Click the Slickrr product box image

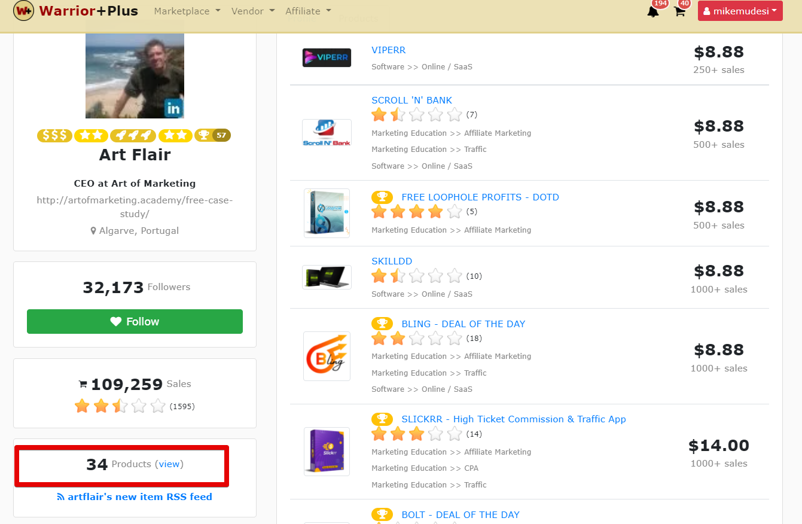(327, 452)
